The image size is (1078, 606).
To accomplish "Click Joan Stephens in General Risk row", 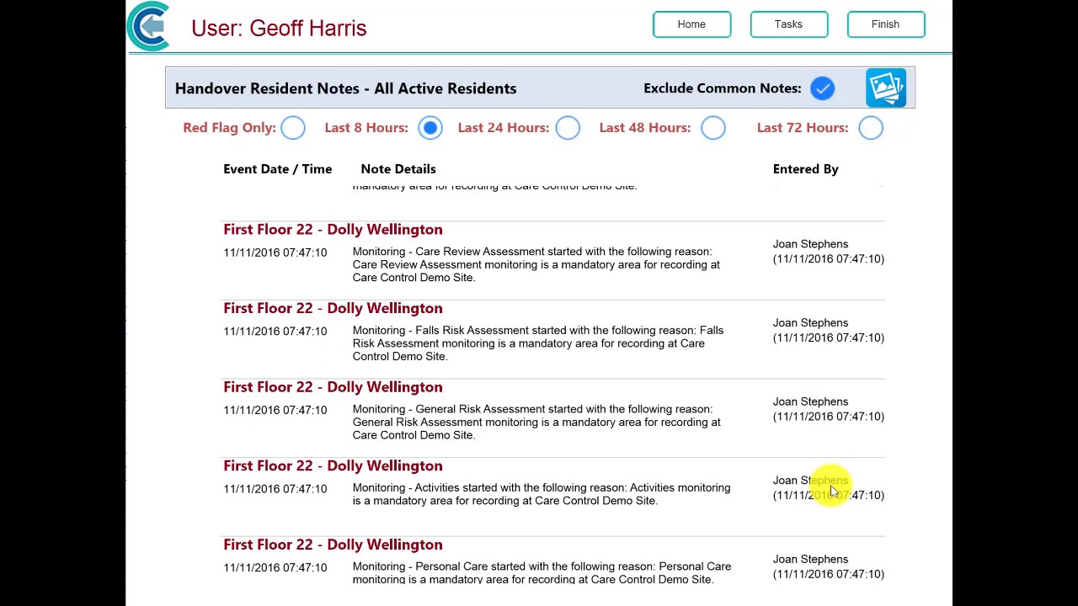I will (x=810, y=401).
